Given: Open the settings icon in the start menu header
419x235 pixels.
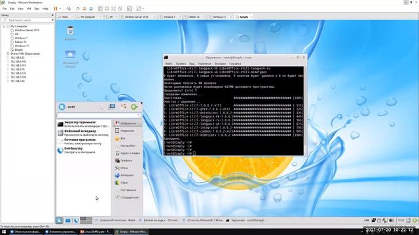Looking at the screenshot, I should (x=100, y=107).
